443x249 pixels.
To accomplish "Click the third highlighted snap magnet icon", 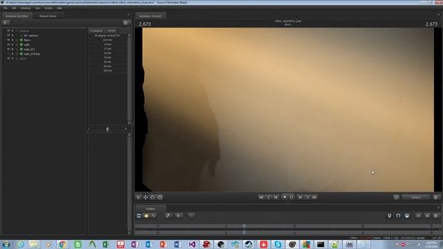I will click(407, 216).
